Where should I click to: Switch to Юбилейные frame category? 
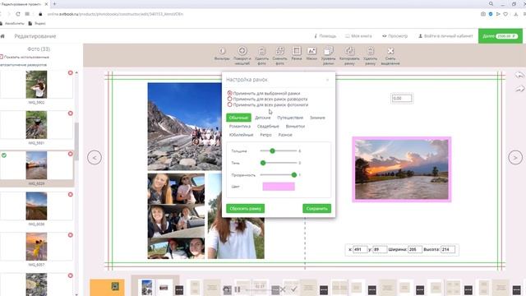pyautogui.click(x=241, y=135)
